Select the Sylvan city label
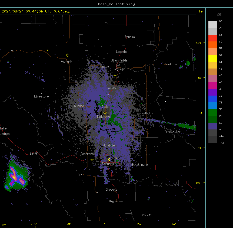This screenshot has height=228, width=233. (105, 66)
